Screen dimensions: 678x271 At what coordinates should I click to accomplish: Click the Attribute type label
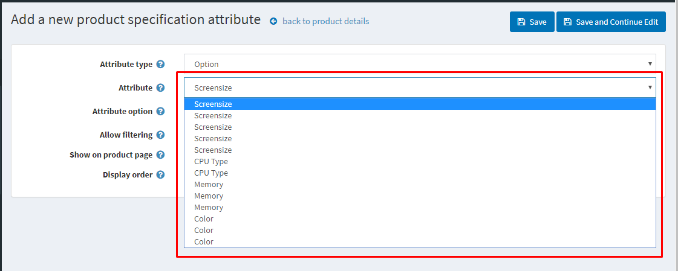(x=126, y=65)
